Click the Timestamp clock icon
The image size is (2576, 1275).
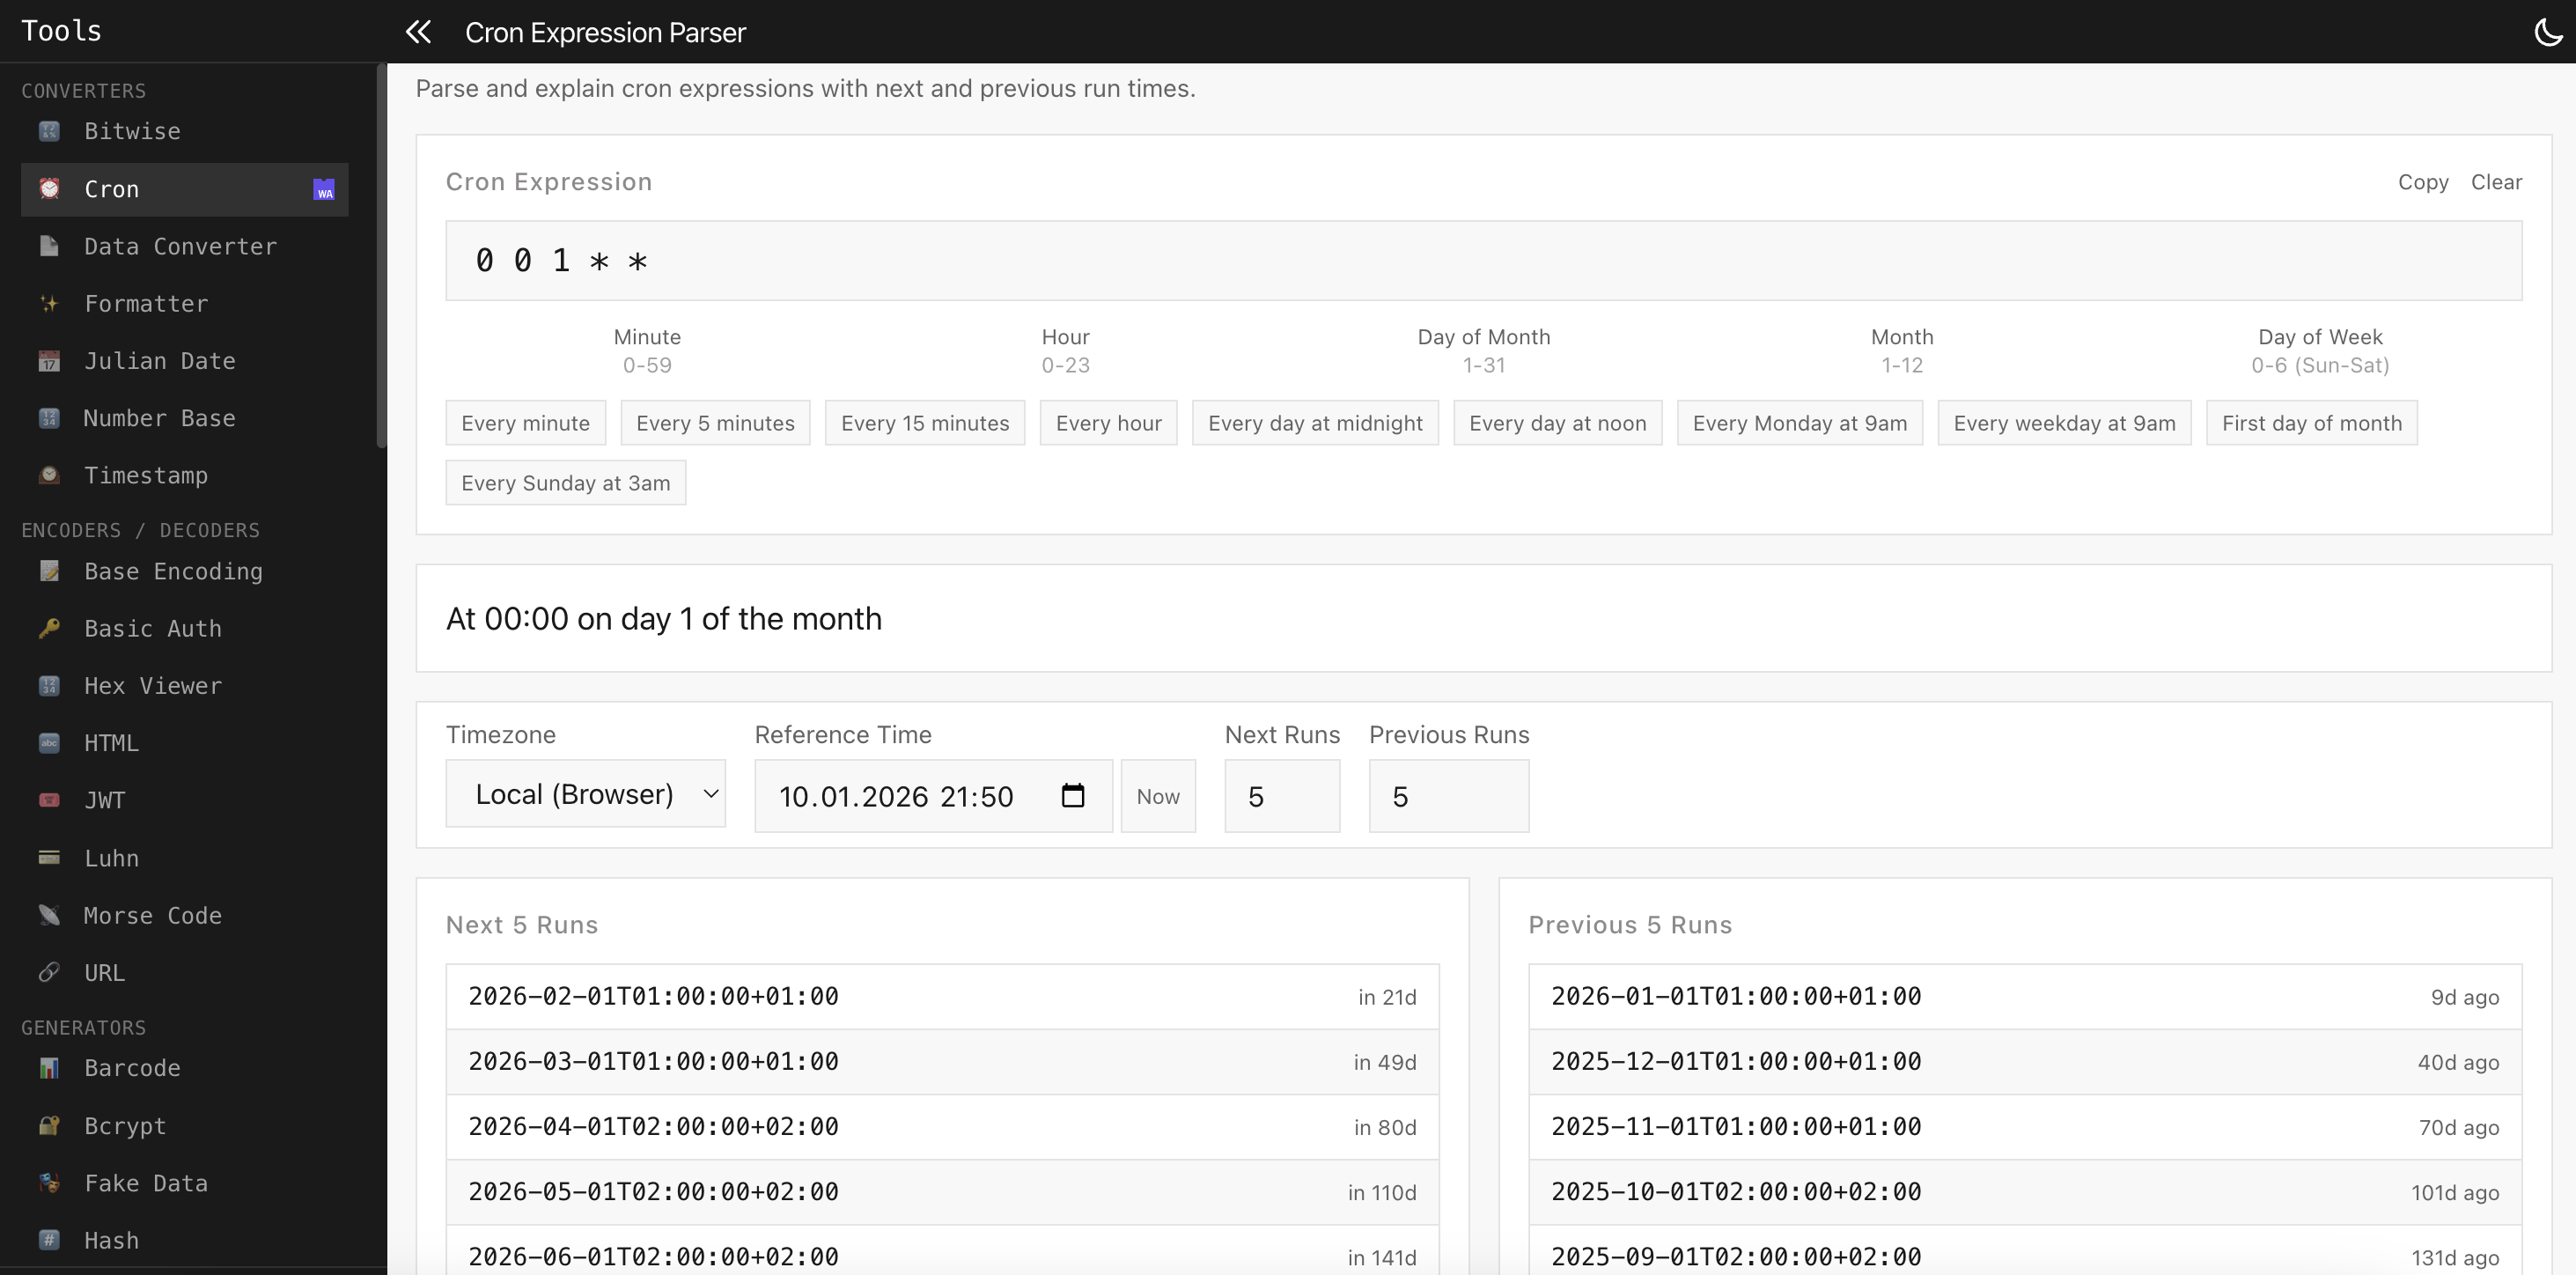[49, 475]
